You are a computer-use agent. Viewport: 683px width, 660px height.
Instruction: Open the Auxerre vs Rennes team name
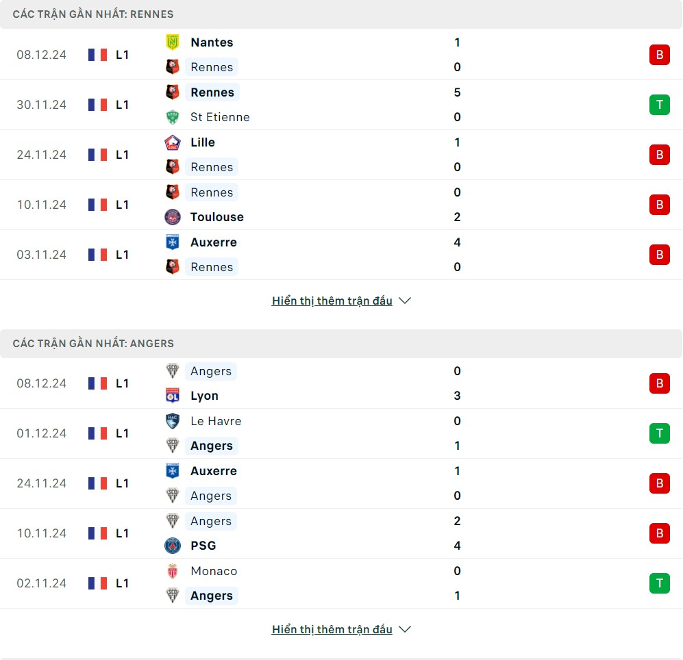214,242
